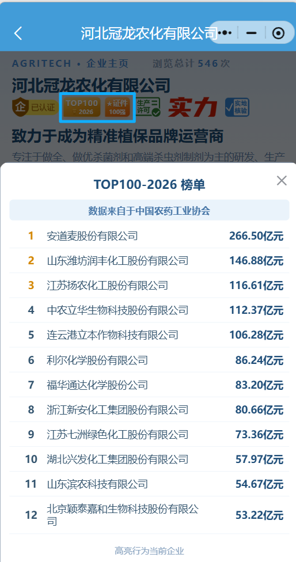Click the 生产许可 badge
Screen dimensions: 296x562
point(148,107)
